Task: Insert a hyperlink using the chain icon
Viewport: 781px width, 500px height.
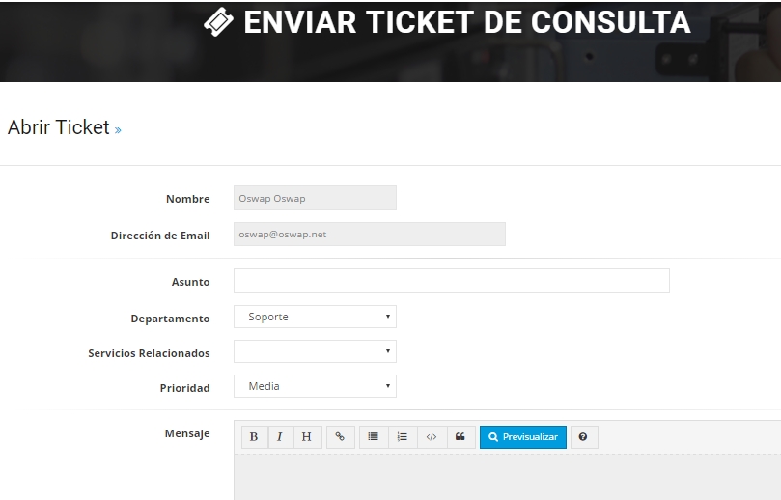Action: coord(340,437)
